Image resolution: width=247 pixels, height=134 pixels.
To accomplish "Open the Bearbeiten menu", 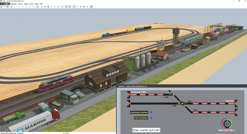I will (x=14, y=4).
